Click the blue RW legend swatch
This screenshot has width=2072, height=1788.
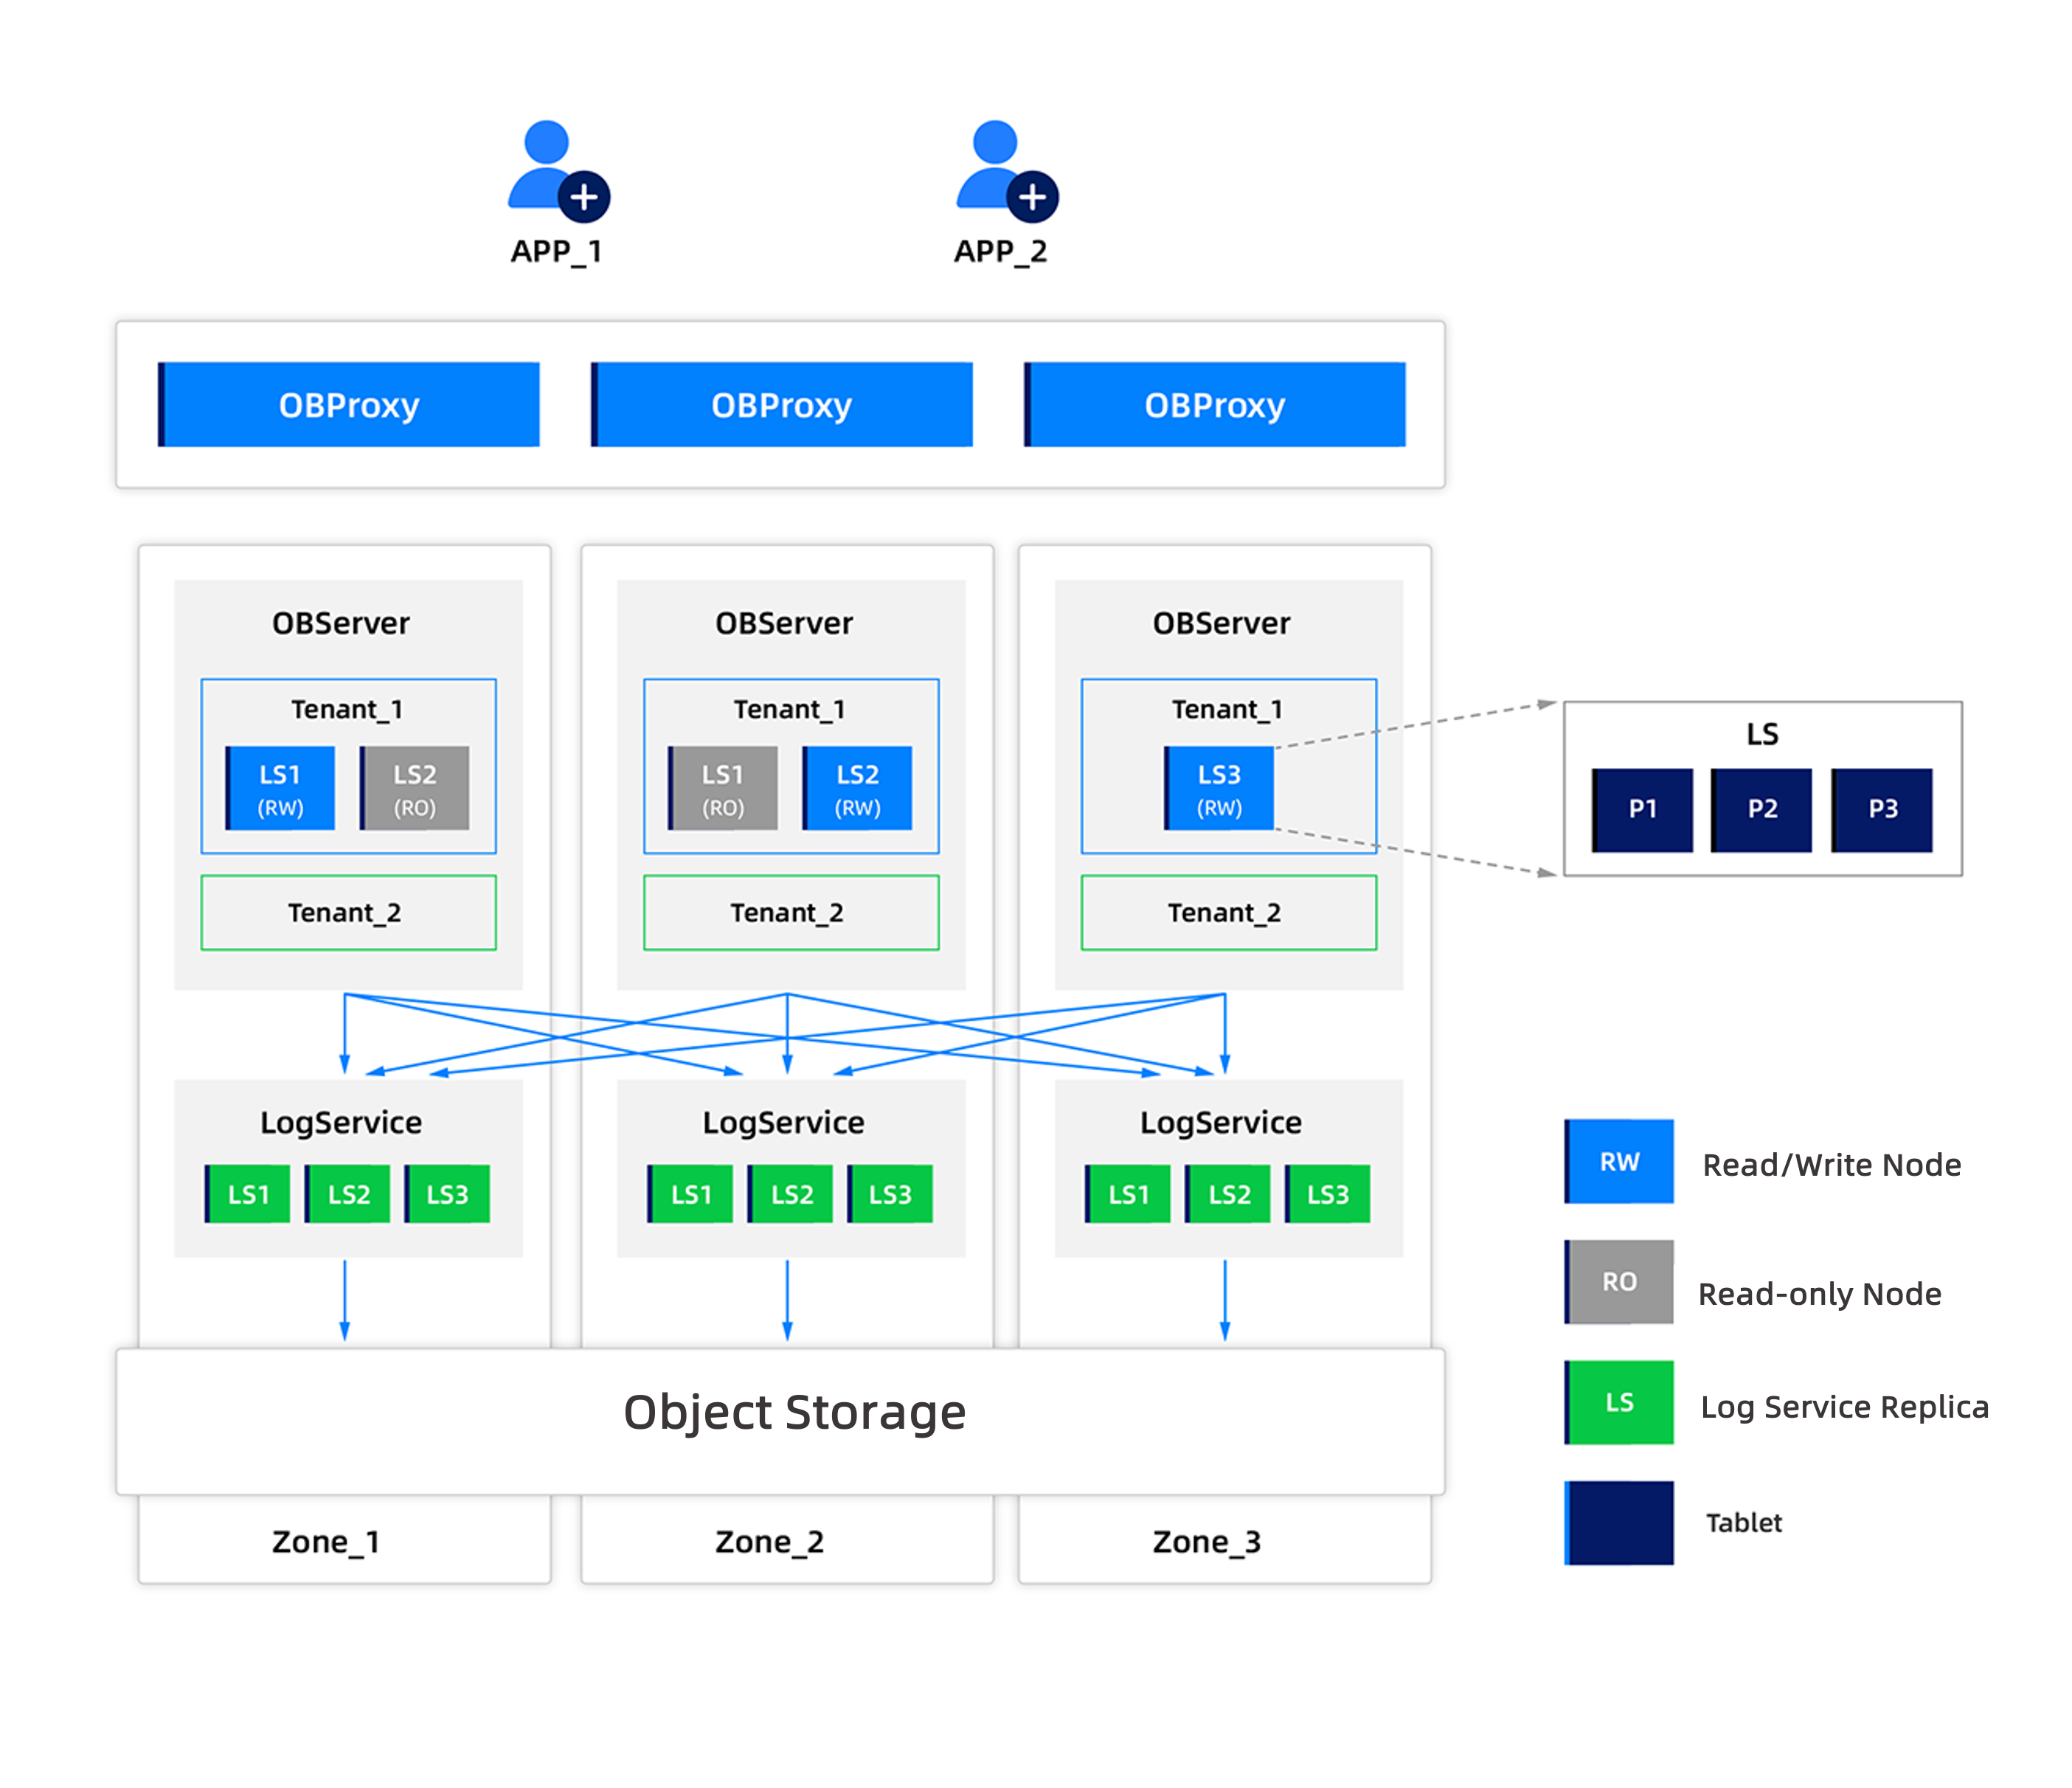[1619, 1163]
